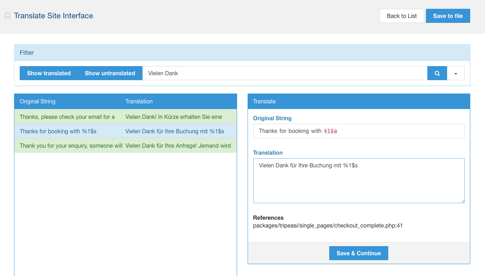Click the reference path checkout_complete.php:41

tap(328, 225)
